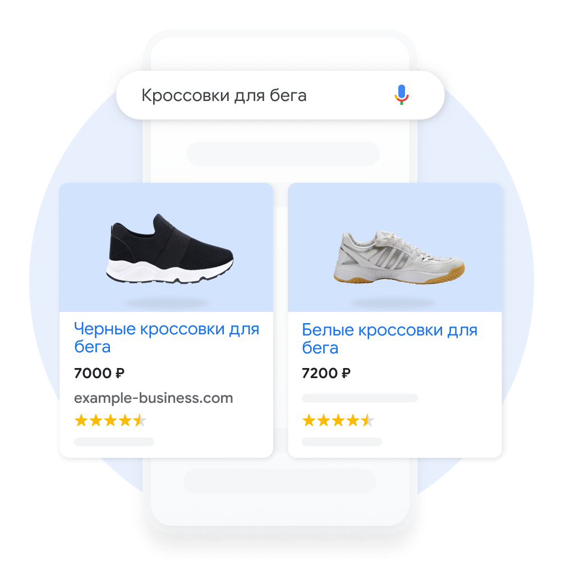Click the microphone voice search icon
This screenshot has height=561, width=561.
[x=402, y=95]
